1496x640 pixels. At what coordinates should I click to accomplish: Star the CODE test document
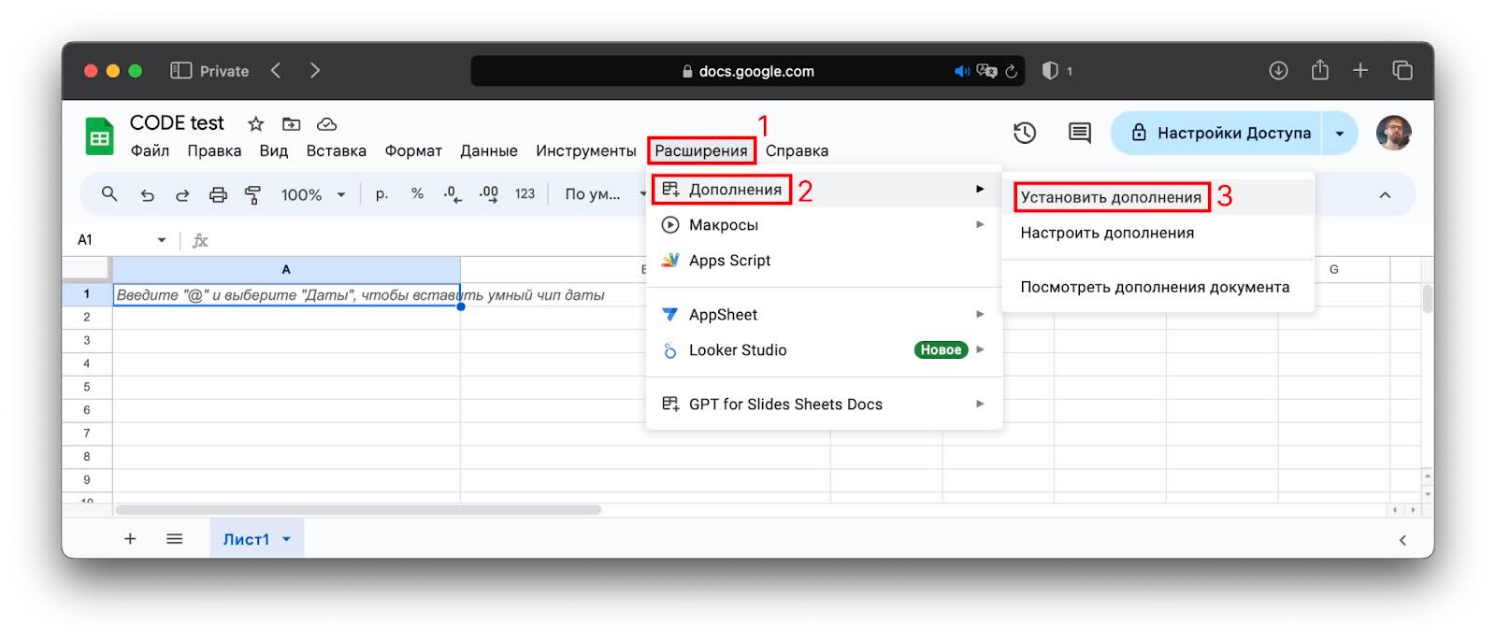(x=255, y=124)
